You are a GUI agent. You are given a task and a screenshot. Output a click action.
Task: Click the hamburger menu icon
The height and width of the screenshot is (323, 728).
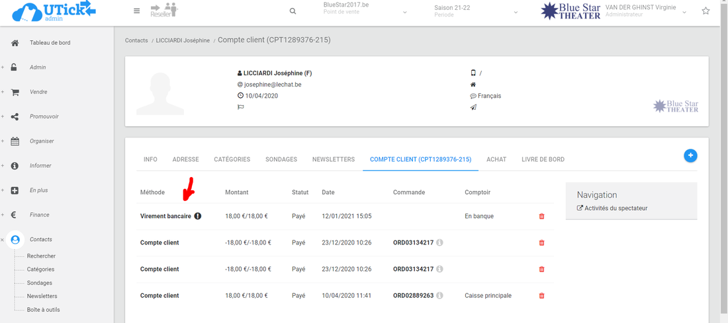pos(136,11)
